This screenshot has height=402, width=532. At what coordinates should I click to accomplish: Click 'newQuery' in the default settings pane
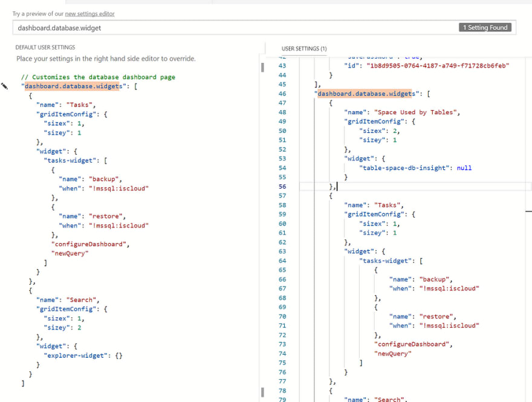(x=70, y=253)
